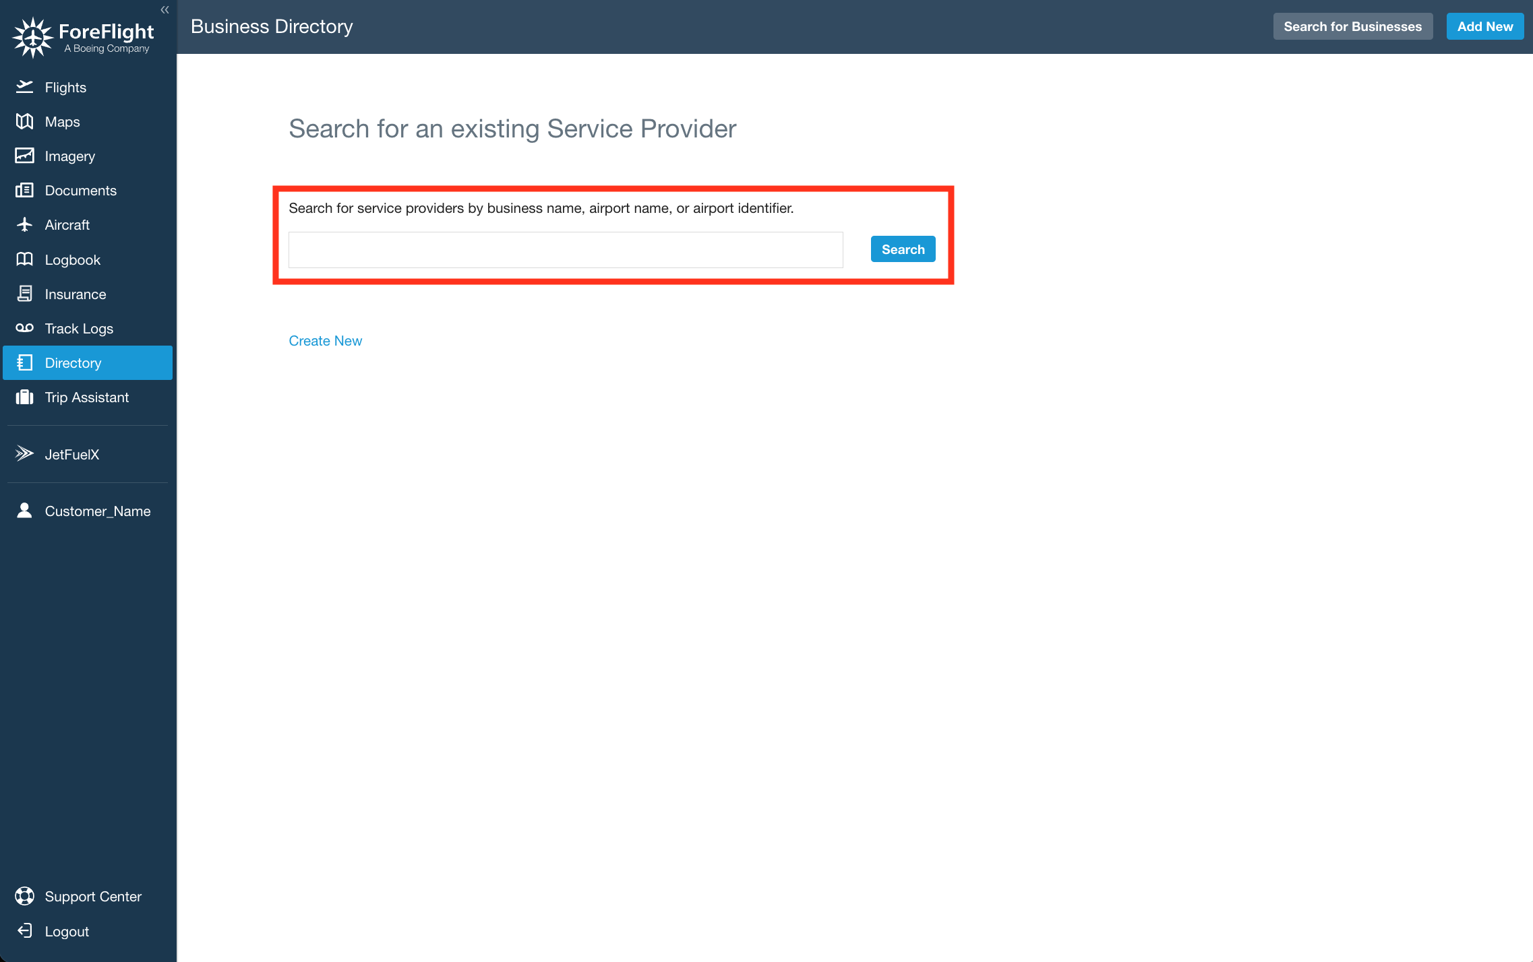Click the Trip Assistant suitcase icon
The height and width of the screenshot is (962, 1533).
pos(24,397)
